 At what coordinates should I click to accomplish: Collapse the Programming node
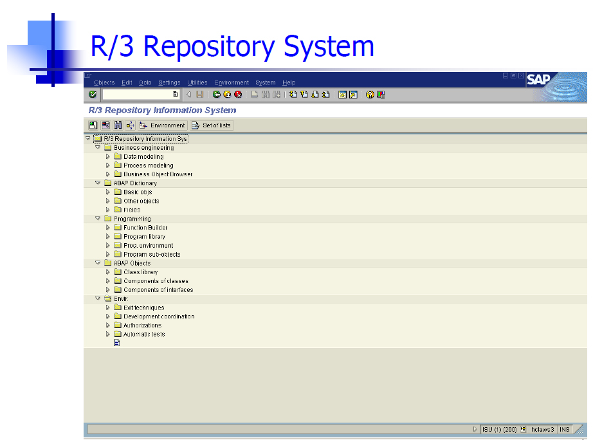(x=98, y=218)
